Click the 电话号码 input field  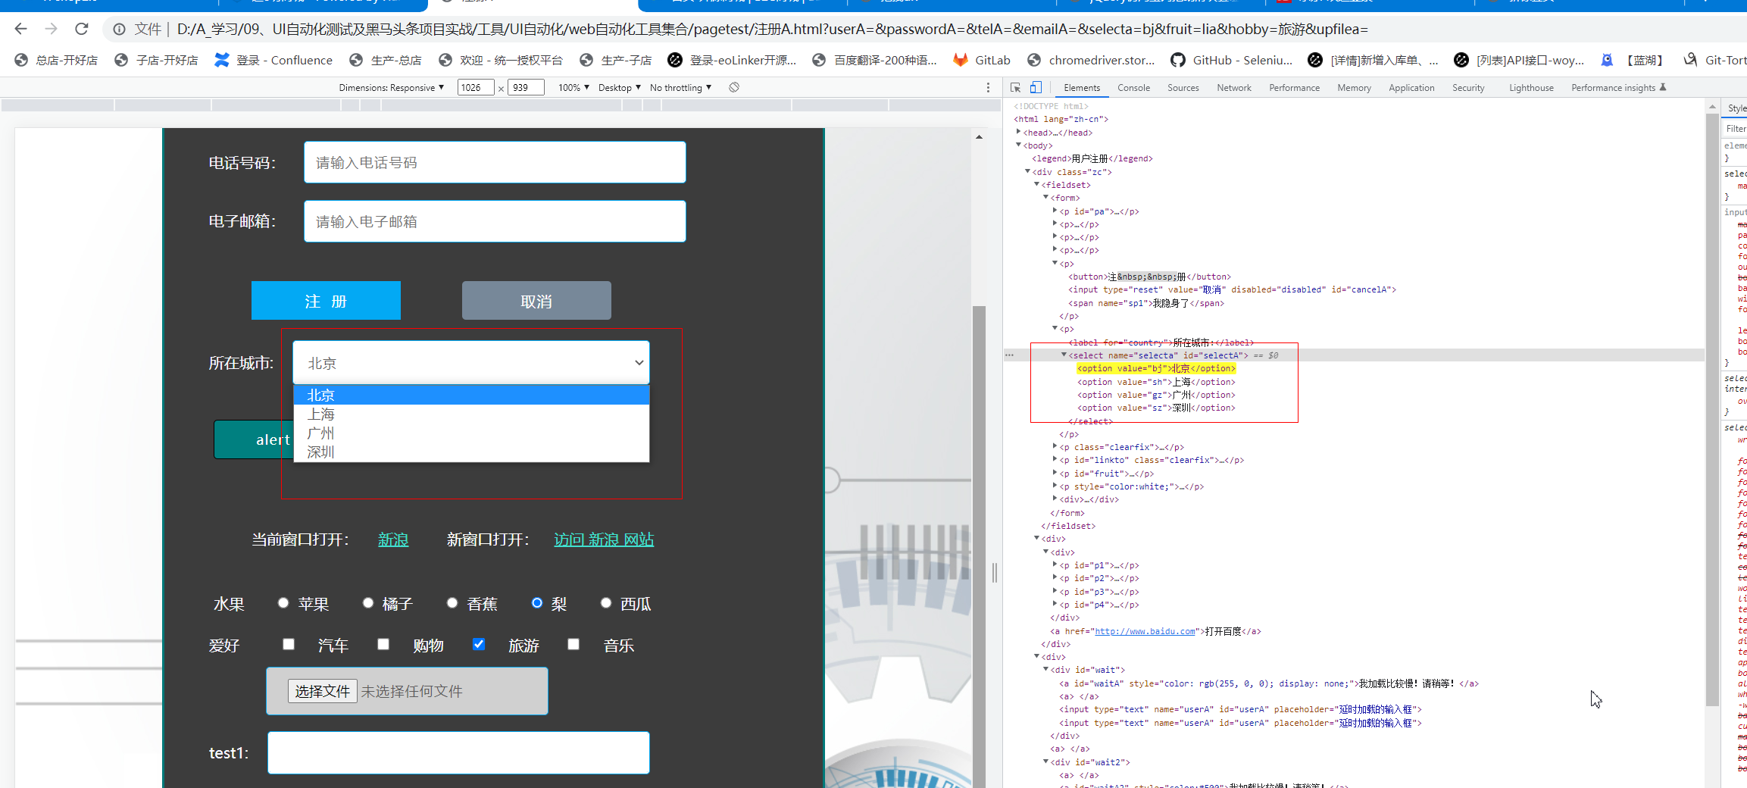coord(495,162)
